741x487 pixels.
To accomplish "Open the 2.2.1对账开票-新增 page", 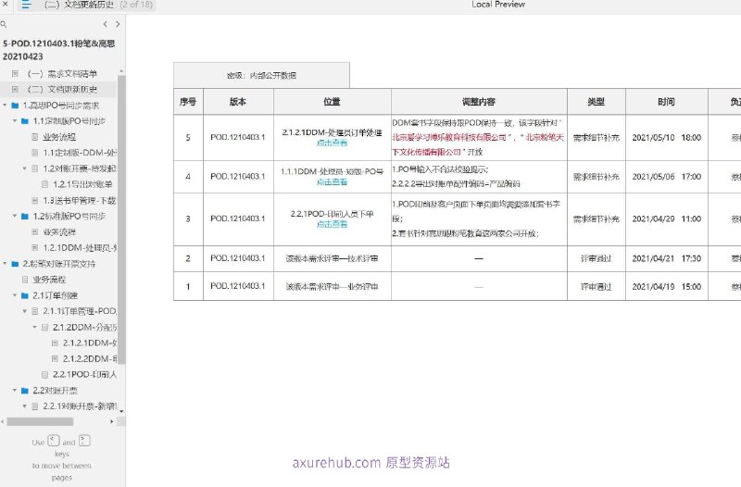I will pyautogui.click(x=80, y=406).
